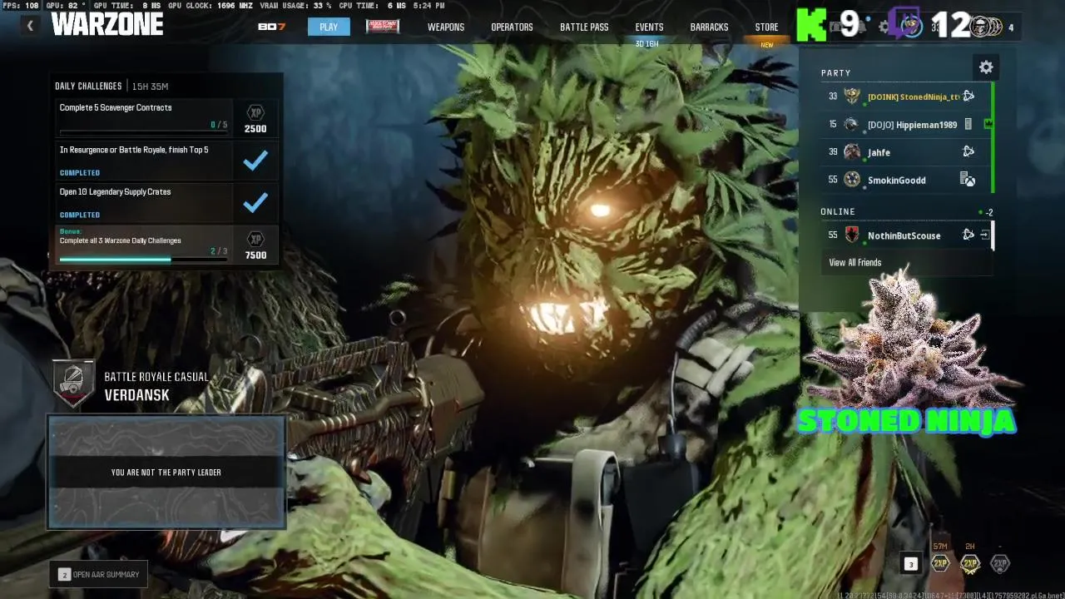Click the ONLINE section label

coord(838,211)
